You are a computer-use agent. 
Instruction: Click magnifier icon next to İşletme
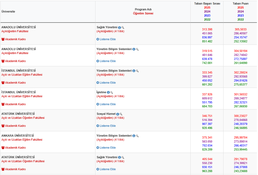[x=111, y=92]
